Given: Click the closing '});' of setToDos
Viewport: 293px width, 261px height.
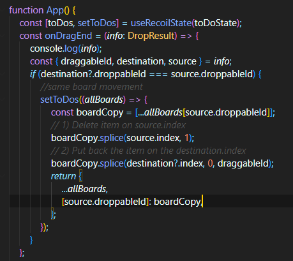Looking at the screenshot, I should (45, 227).
